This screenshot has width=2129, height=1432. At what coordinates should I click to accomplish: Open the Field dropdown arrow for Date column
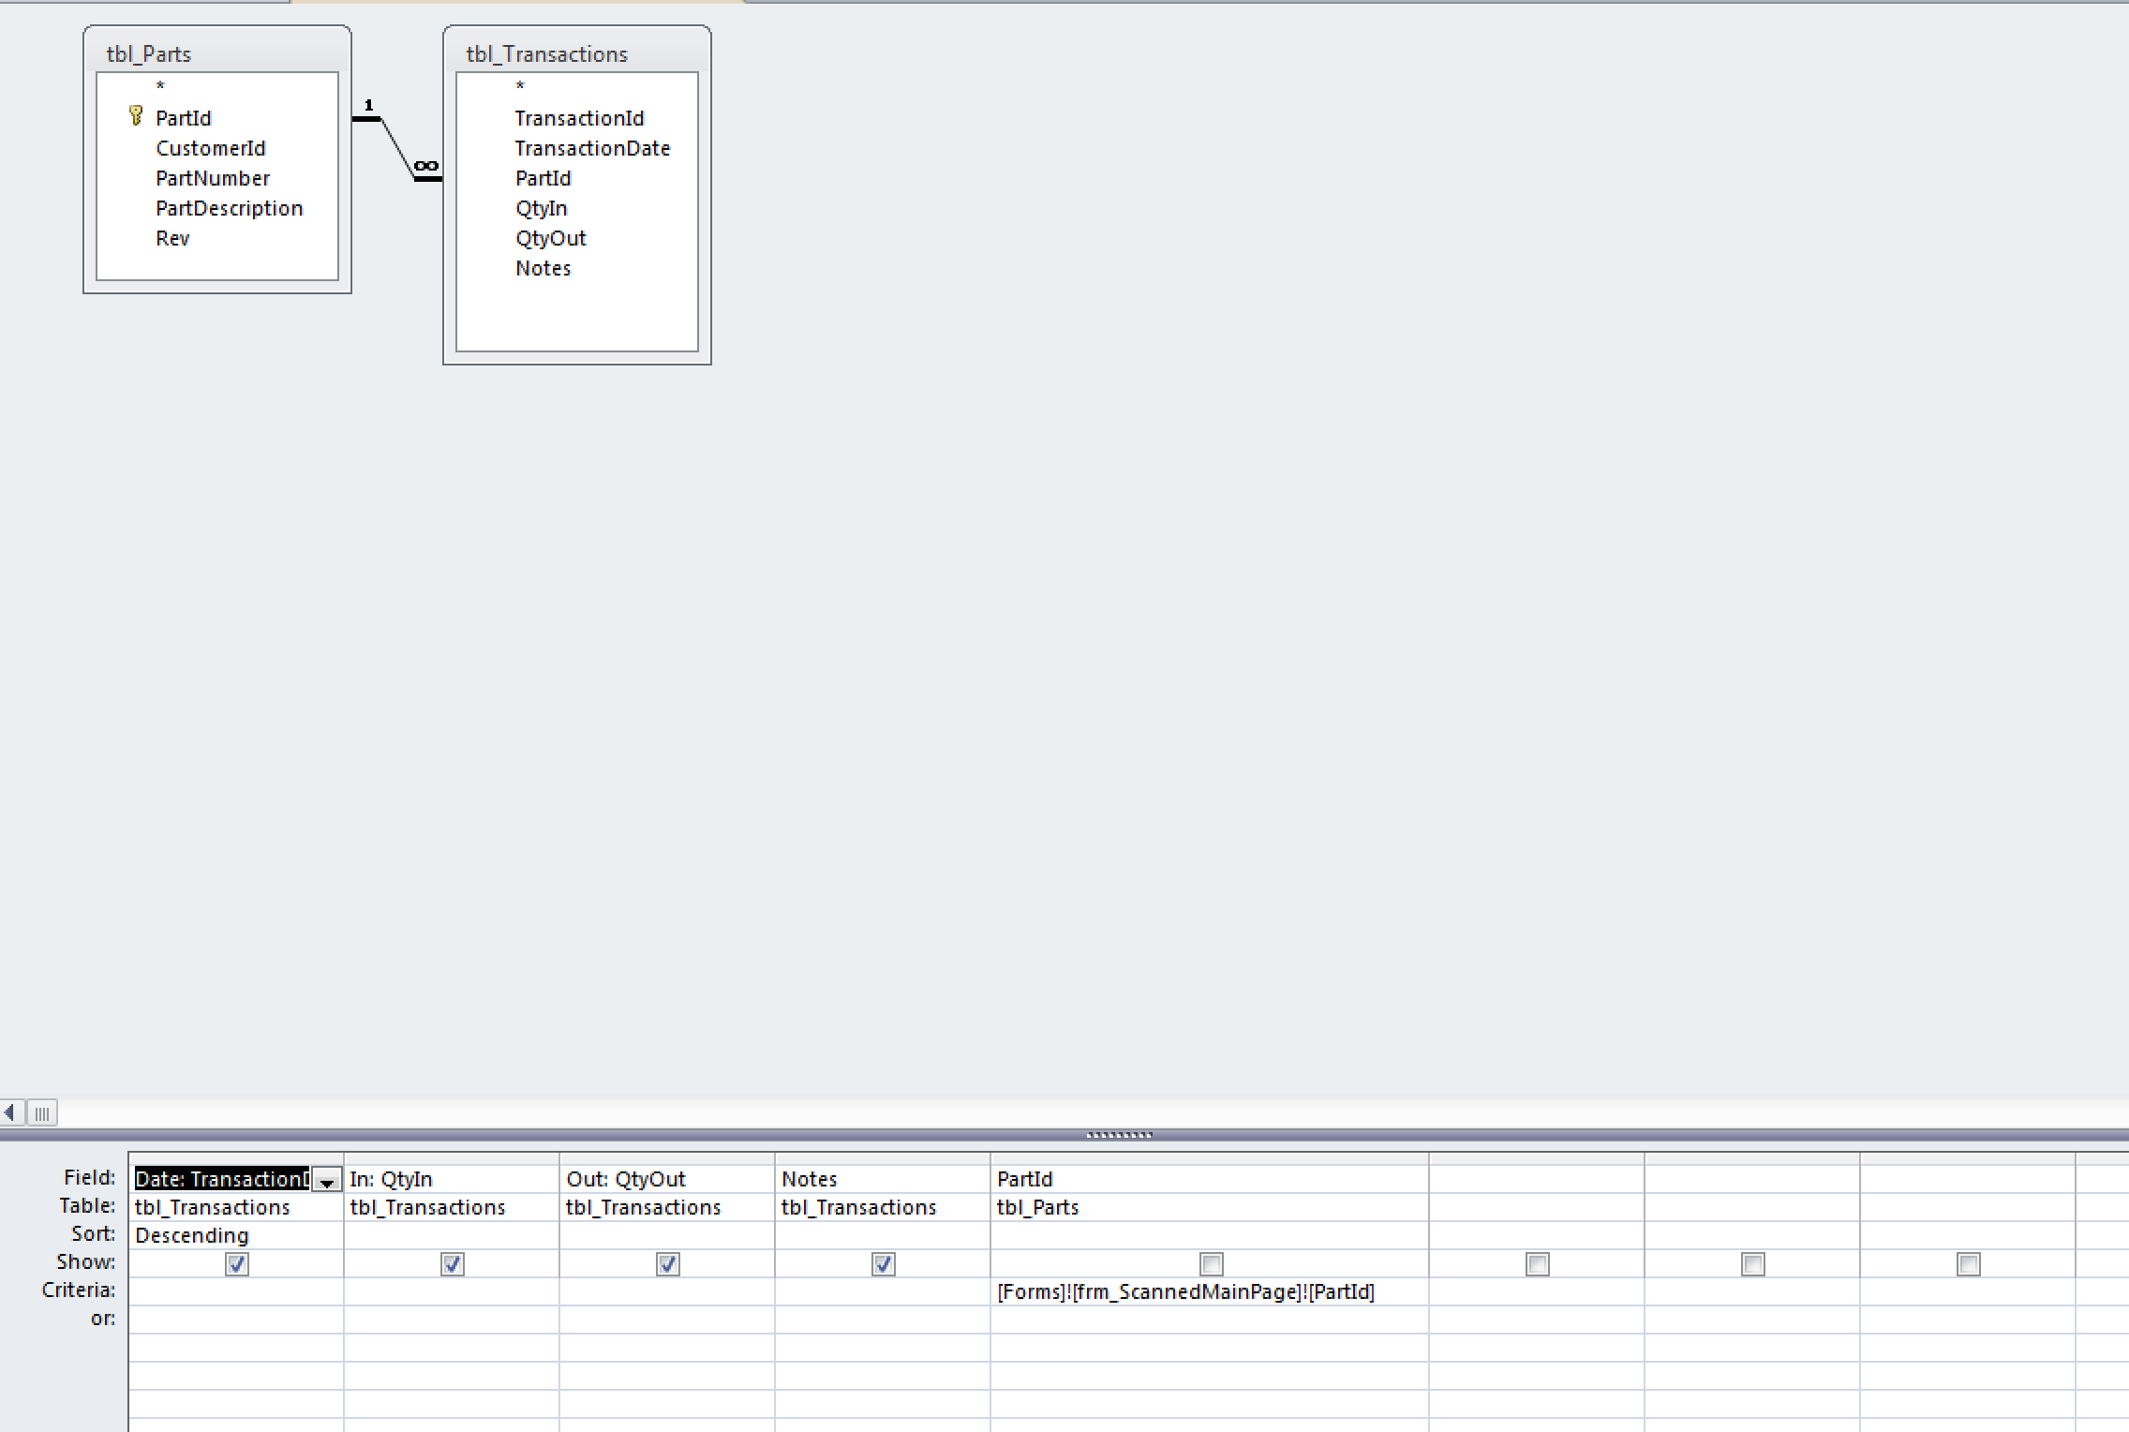[x=327, y=1181]
